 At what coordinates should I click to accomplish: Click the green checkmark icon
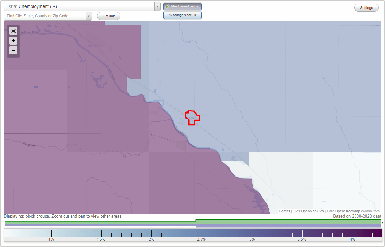coord(167,6)
